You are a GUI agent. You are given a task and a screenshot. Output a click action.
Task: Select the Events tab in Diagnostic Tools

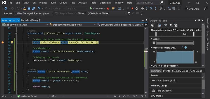coord(166,71)
